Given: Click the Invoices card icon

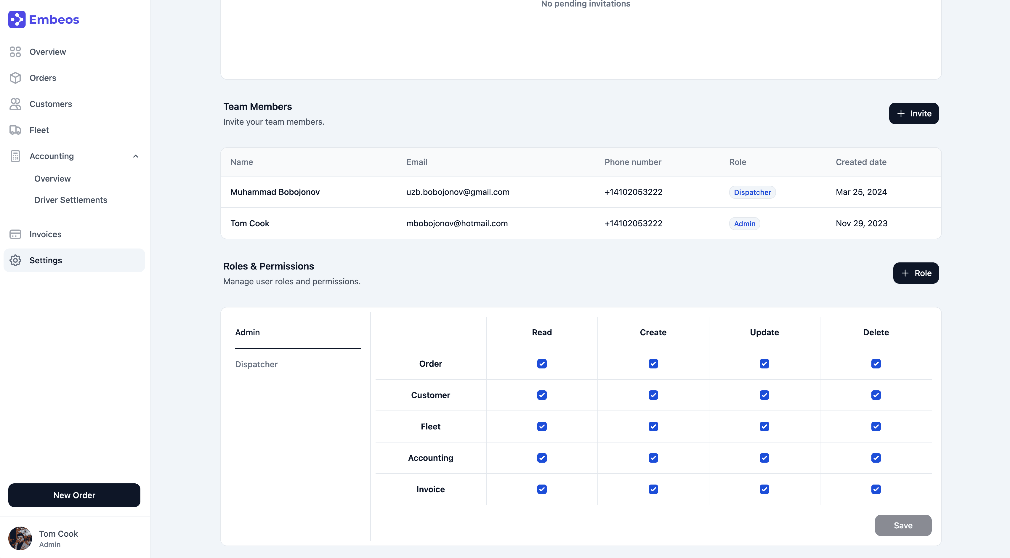Looking at the screenshot, I should coord(15,234).
